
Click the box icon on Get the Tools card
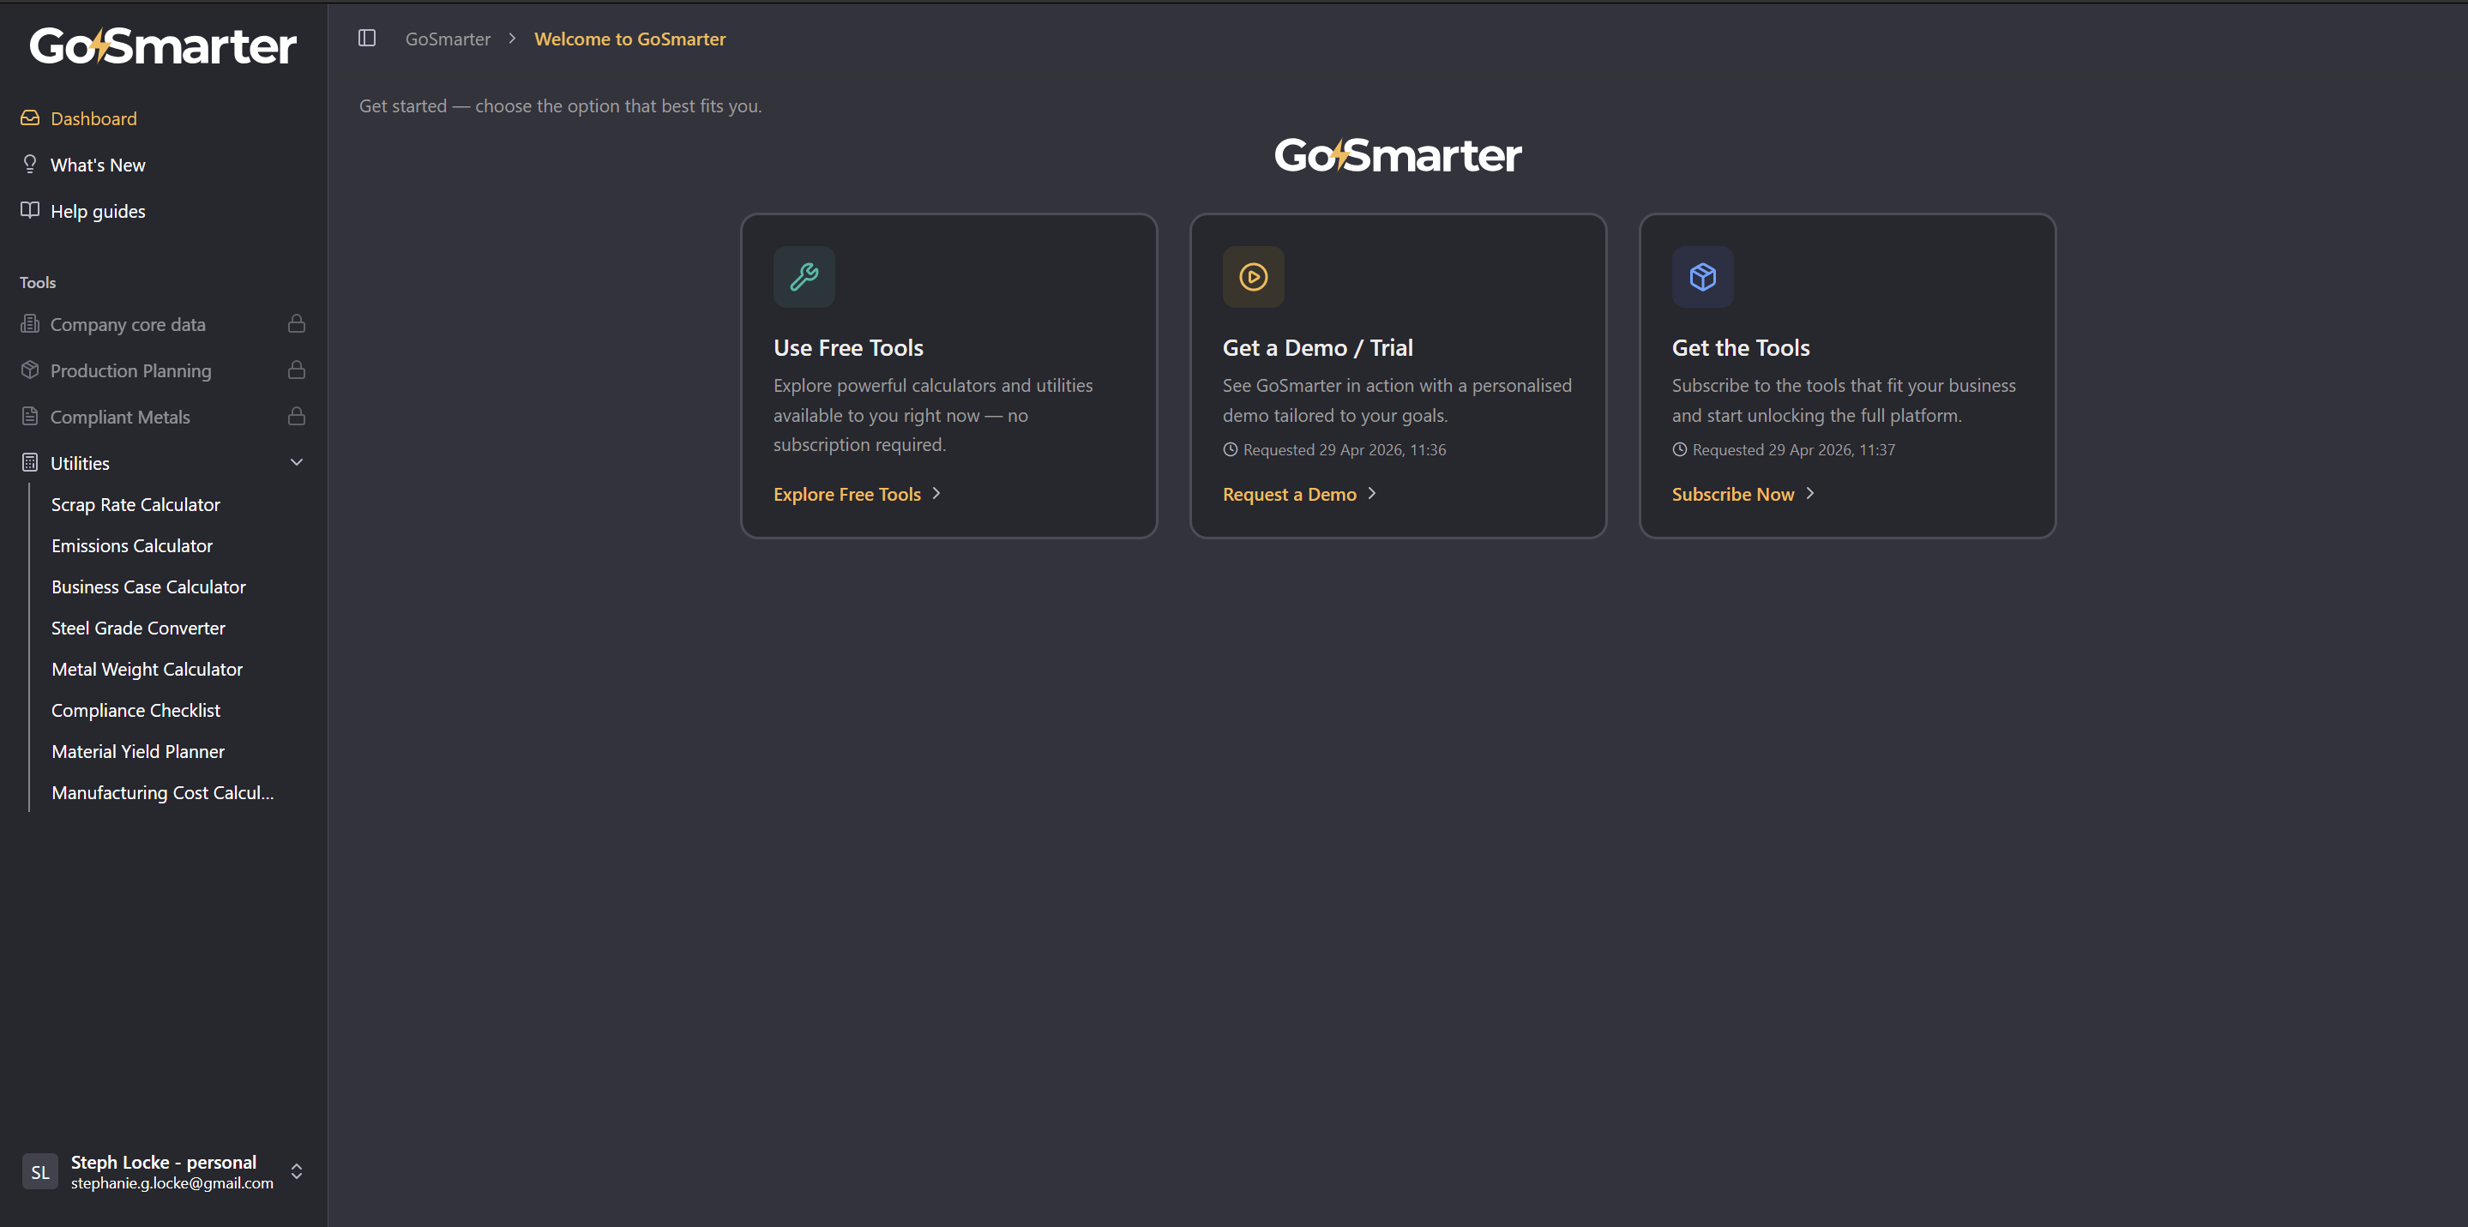pyautogui.click(x=1702, y=277)
